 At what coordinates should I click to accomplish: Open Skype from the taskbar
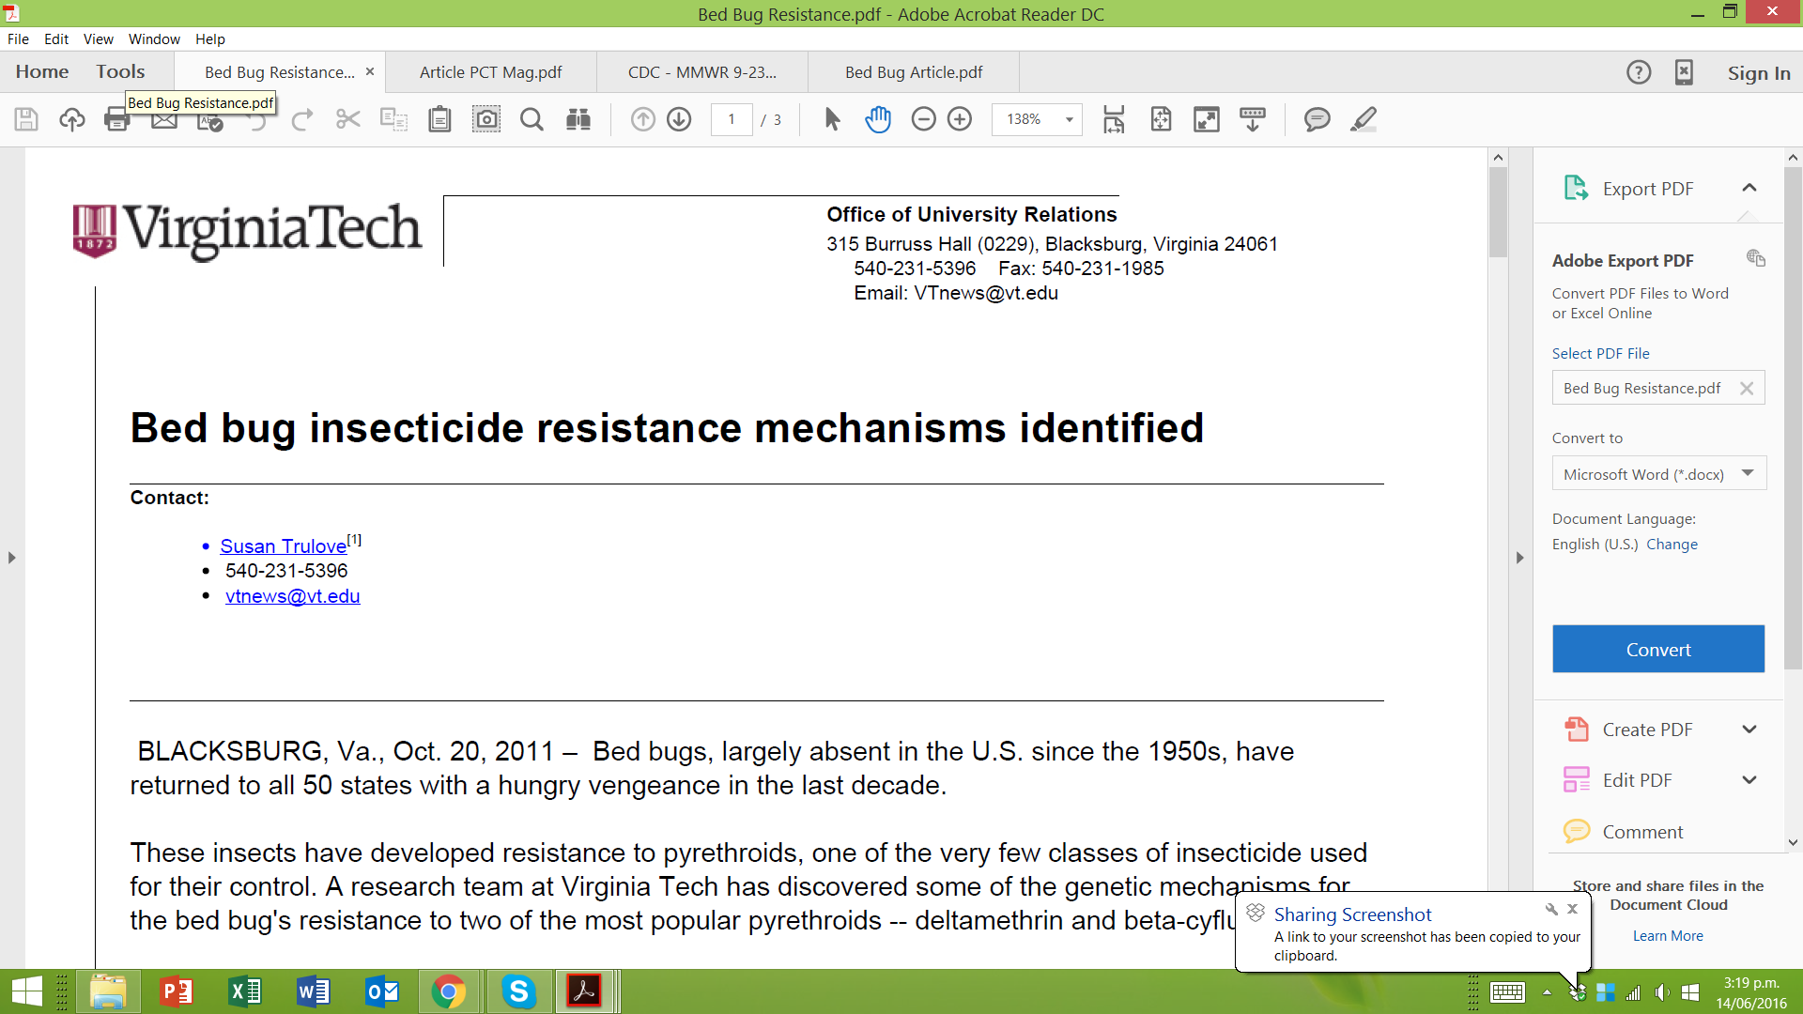click(x=518, y=991)
